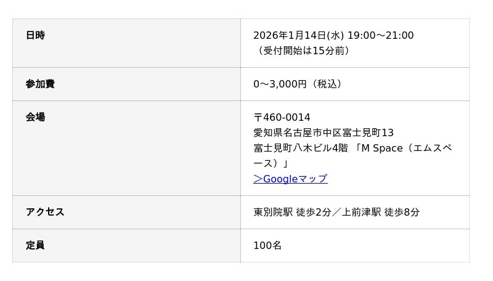
Task: Click the (水) weekday text
Action: 335,36
